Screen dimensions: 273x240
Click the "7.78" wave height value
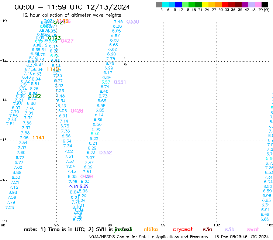111,59
